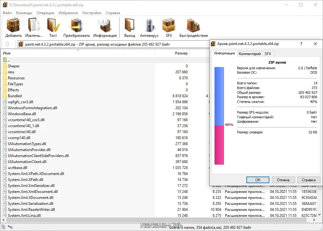The image size is (323, 231).
Task: Select System.Xml.XmlSerializer.dll file
Action: coord(31,185)
